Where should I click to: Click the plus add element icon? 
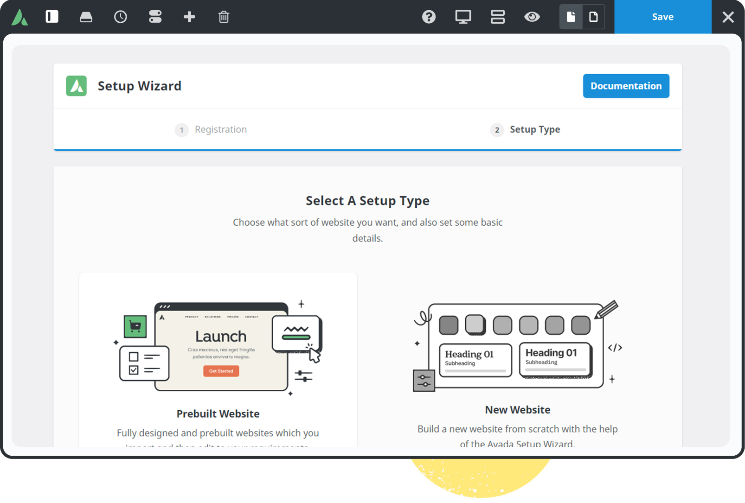(x=189, y=17)
